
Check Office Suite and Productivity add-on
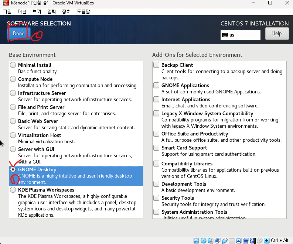(156, 134)
